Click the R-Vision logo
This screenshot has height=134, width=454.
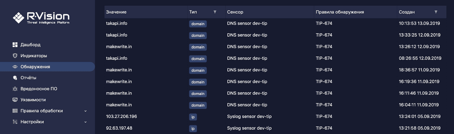tap(41, 17)
